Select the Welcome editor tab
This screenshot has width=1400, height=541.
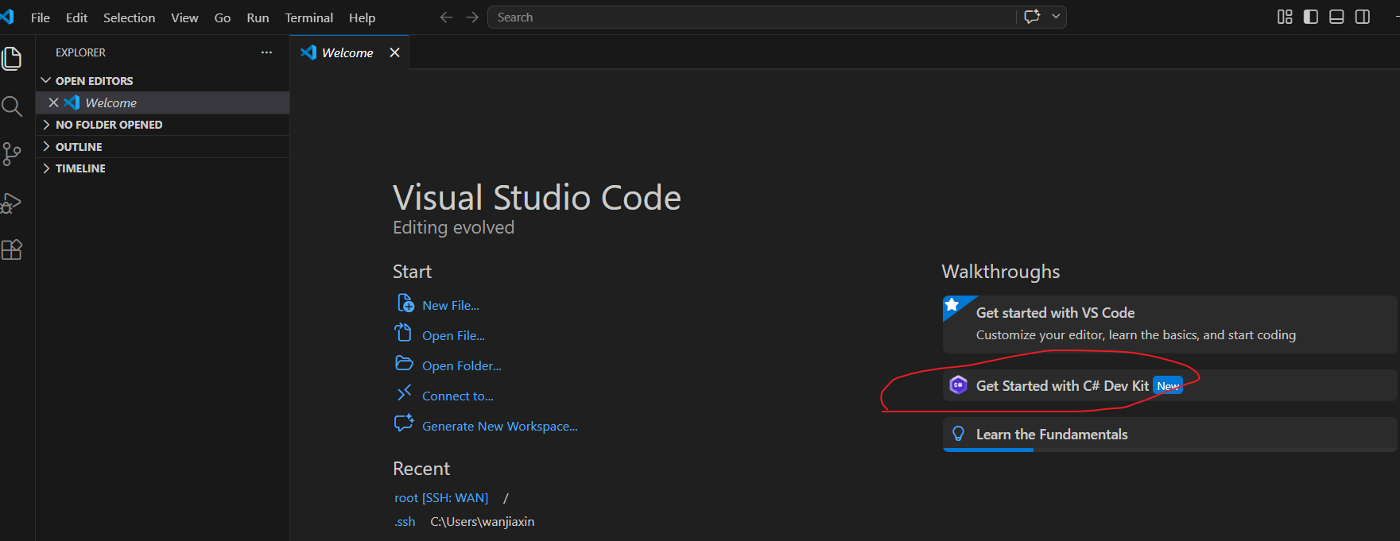coord(347,52)
